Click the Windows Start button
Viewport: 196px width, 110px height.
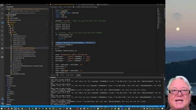(x=2, y=109)
